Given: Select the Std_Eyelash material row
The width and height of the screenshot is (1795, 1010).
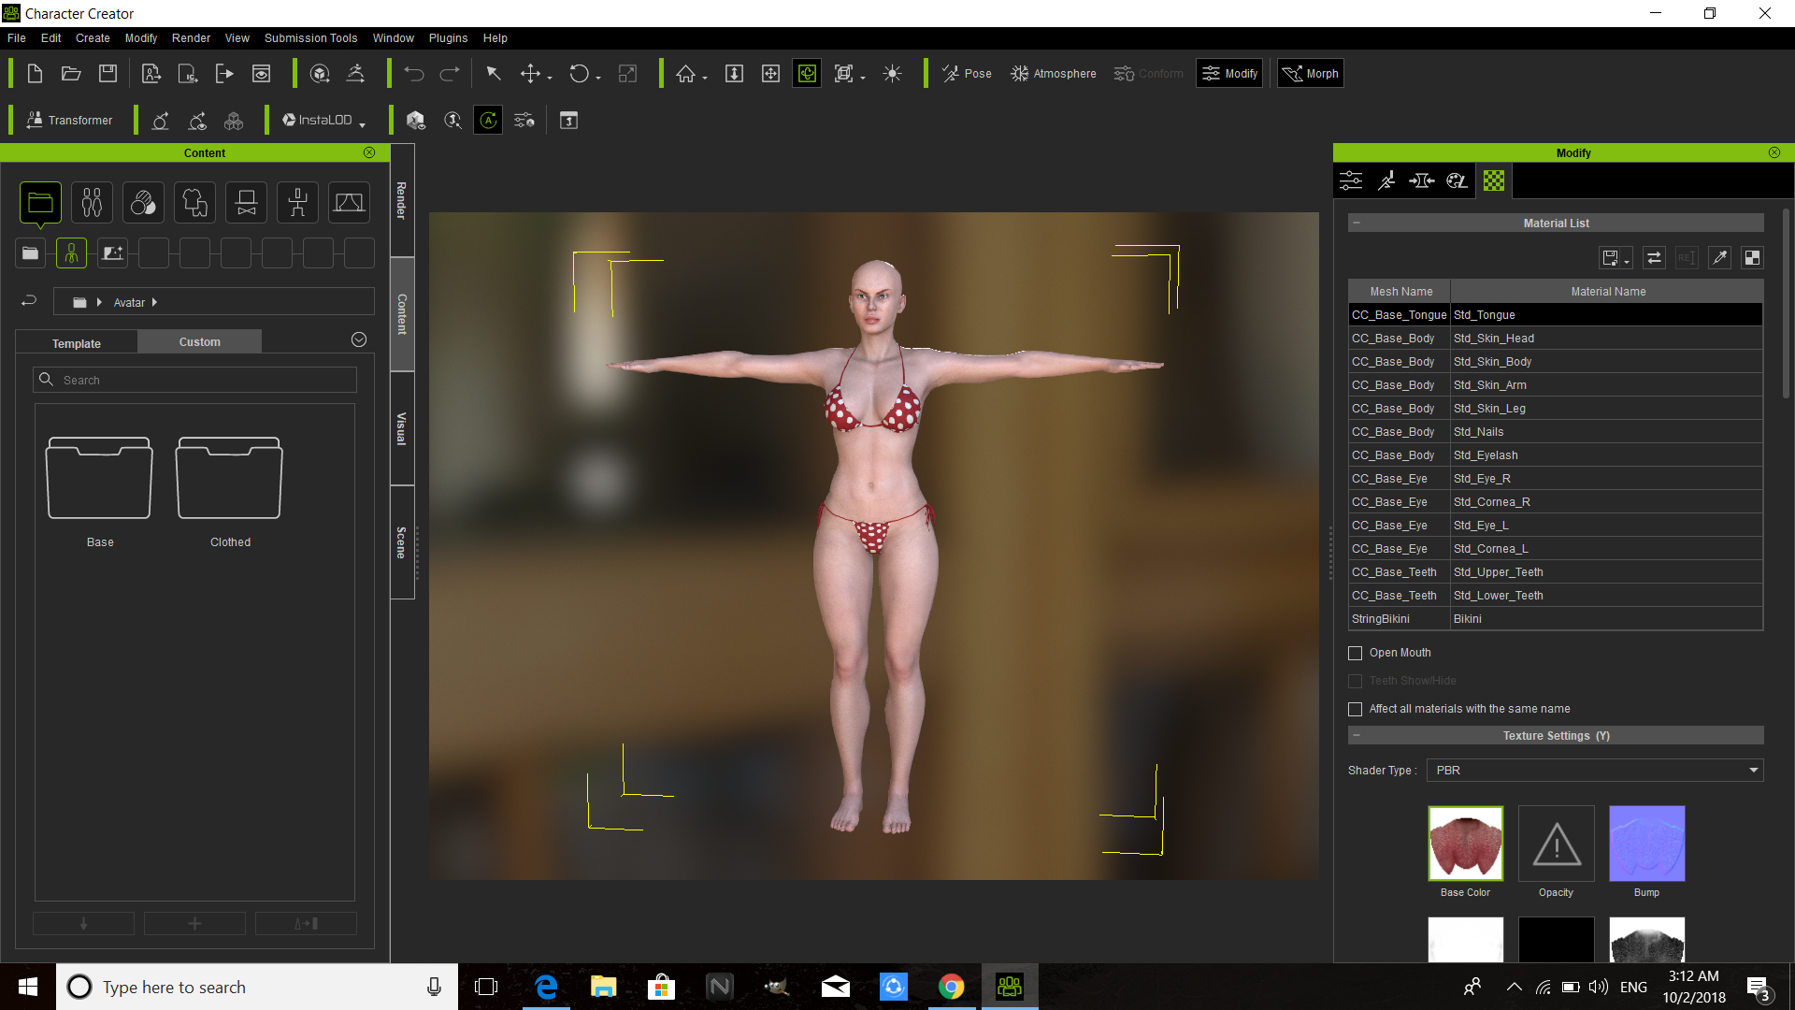Looking at the screenshot, I should 1556,455.
